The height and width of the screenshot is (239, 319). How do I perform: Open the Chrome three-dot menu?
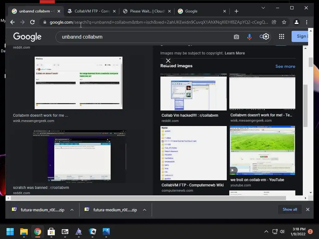[x=307, y=22]
